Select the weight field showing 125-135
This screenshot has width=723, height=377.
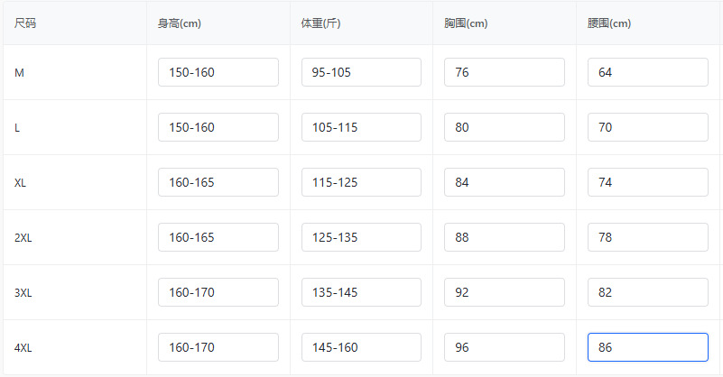pyautogui.click(x=361, y=237)
